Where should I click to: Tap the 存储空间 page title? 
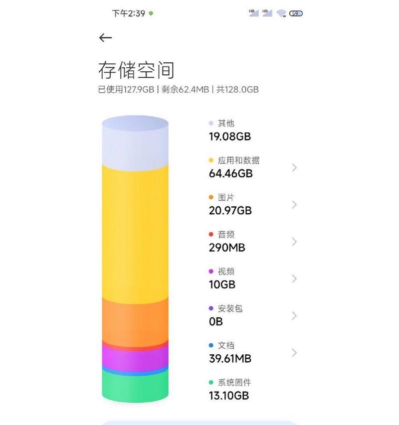point(136,70)
